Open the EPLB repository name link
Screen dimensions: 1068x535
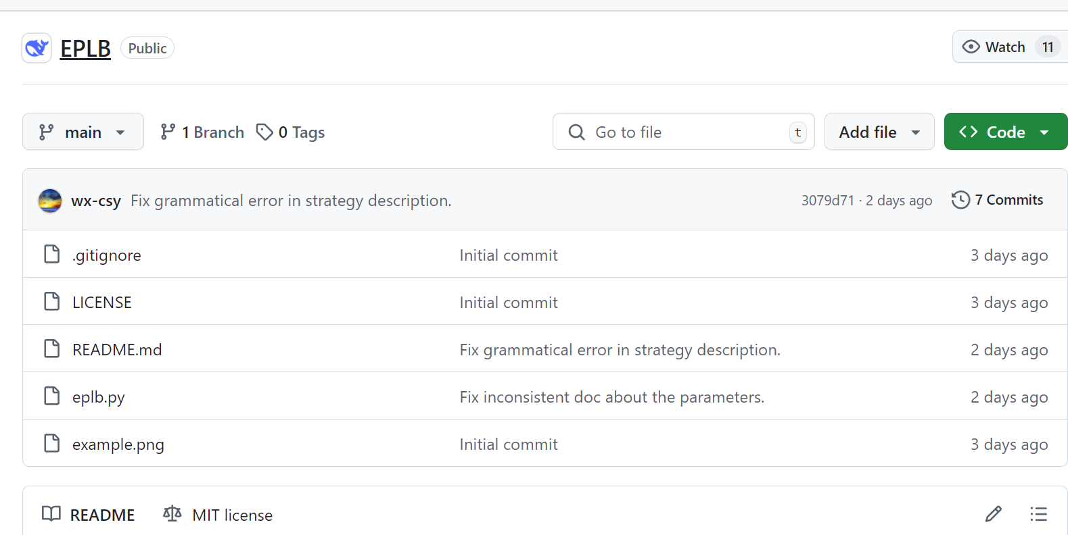tap(85, 49)
